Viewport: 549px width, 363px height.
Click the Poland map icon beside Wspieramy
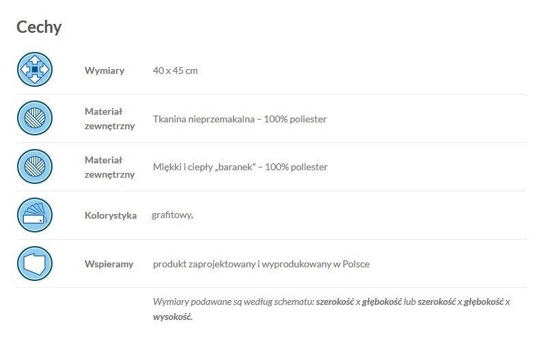click(x=34, y=264)
